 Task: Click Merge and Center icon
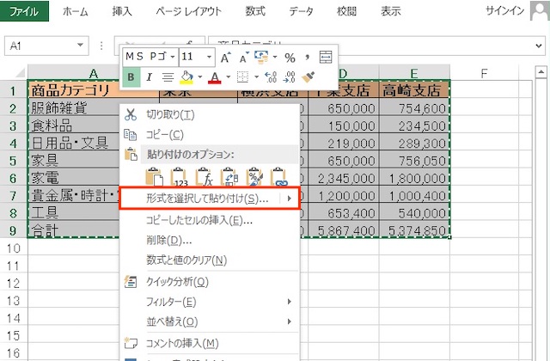326,57
